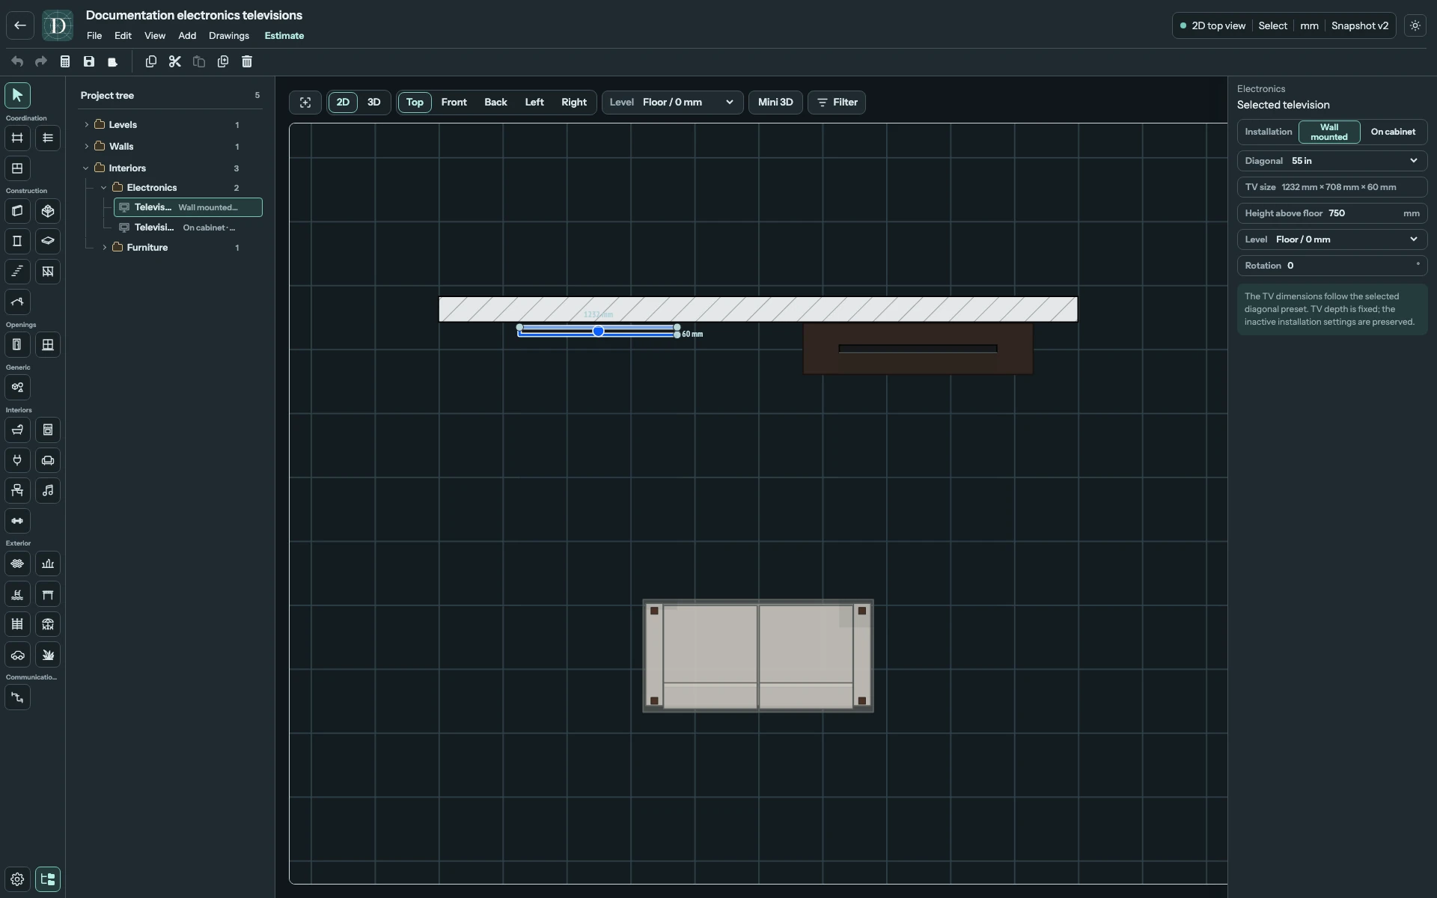Click the undo arrow icon

[17, 61]
